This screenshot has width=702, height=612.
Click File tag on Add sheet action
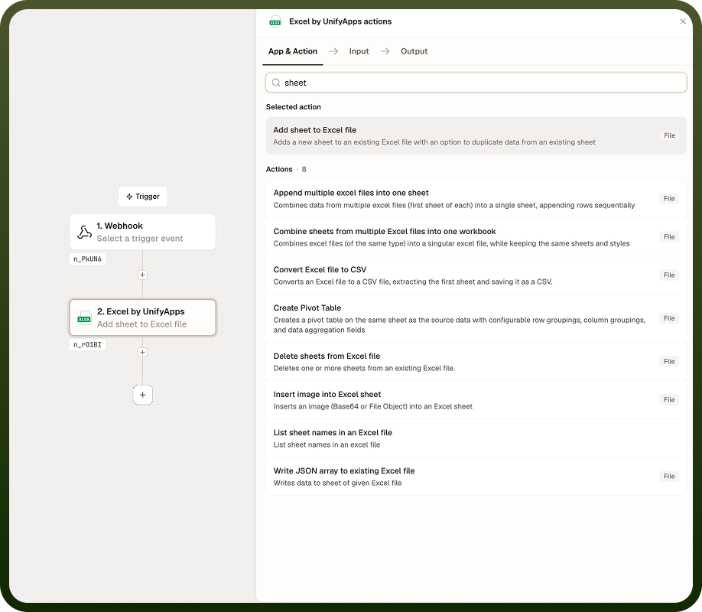669,135
